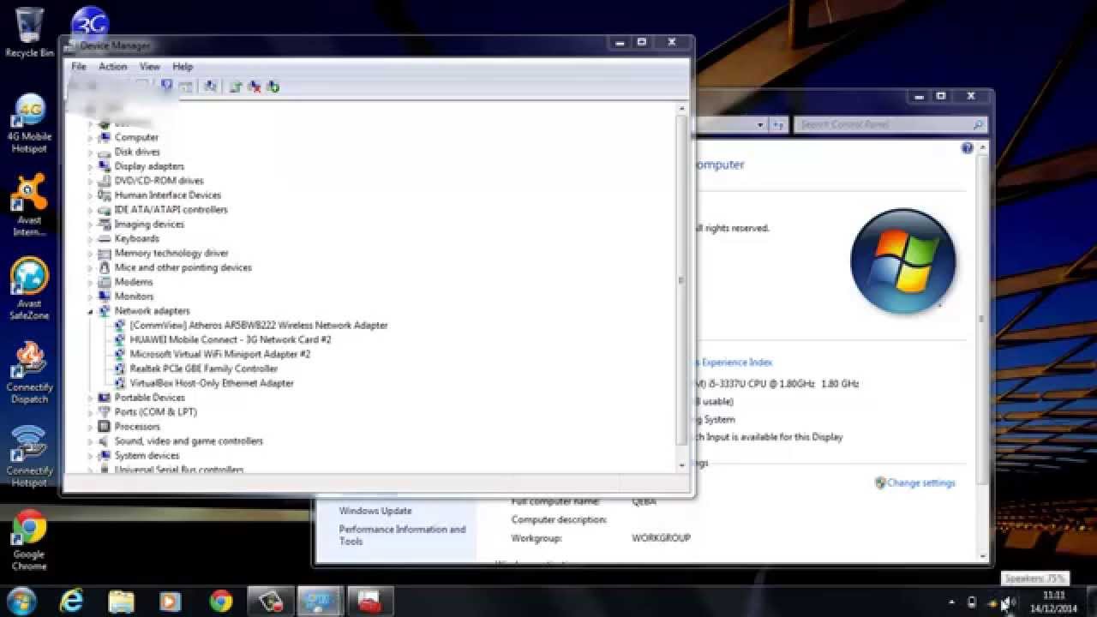Open the 4G Mobile Hotspot desktop icon
Image resolution: width=1097 pixels, height=617 pixels.
[29, 123]
